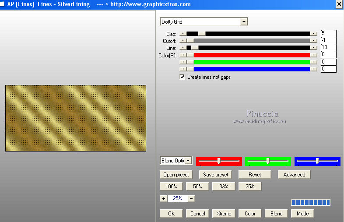The height and width of the screenshot is (222, 344).
Task: Click the blue color slider left arrow
Action: (183, 69)
